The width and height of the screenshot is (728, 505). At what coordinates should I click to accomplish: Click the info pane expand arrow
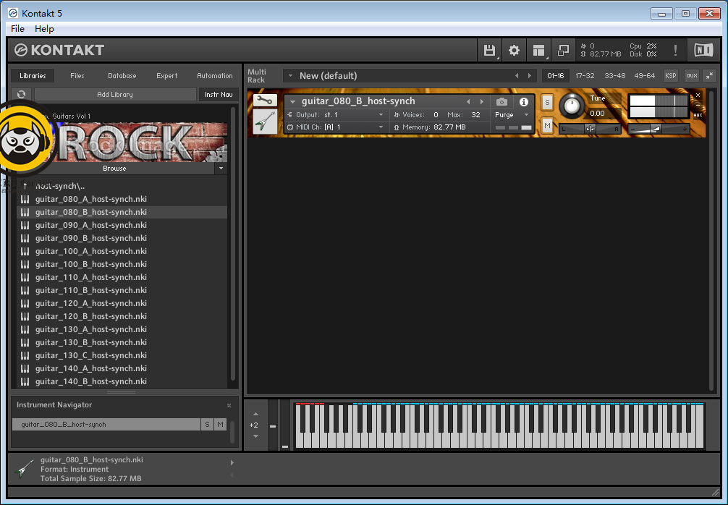tap(232, 463)
